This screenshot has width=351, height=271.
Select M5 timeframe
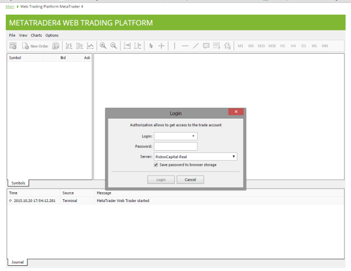coord(251,46)
